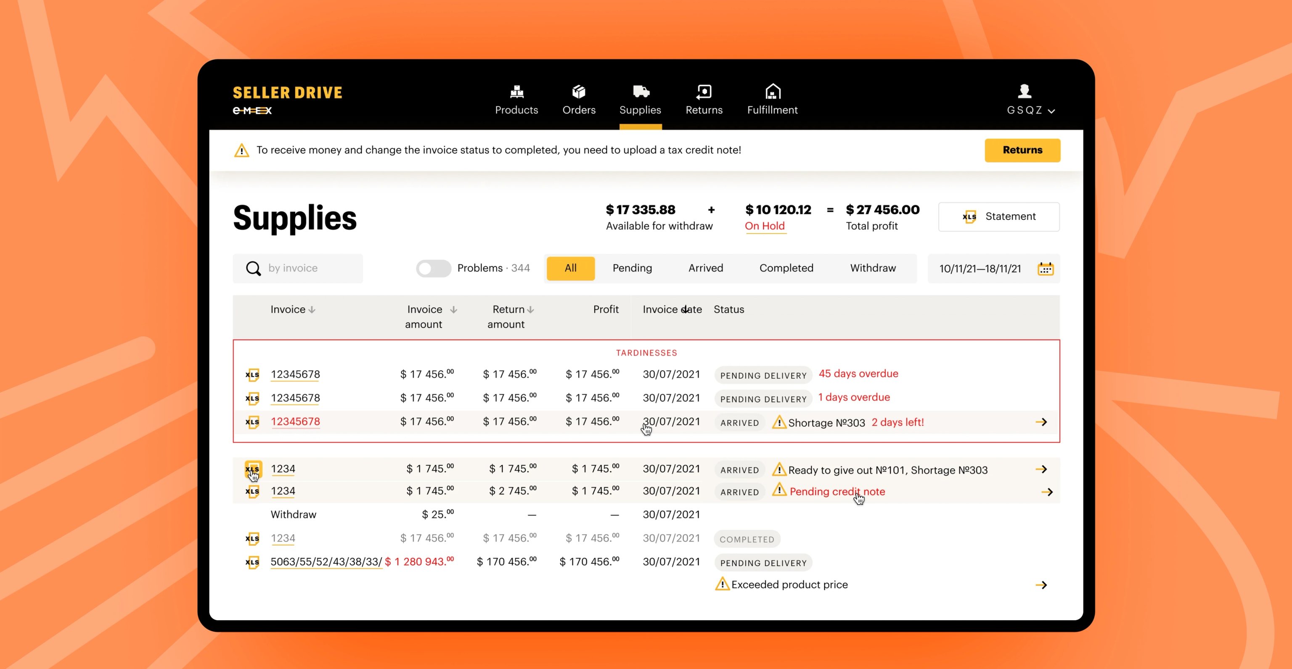The height and width of the screenshot is (669, 1292).
Task: Click the Withdraw row label
Action: pyautogui.click(x=294, y=515)
